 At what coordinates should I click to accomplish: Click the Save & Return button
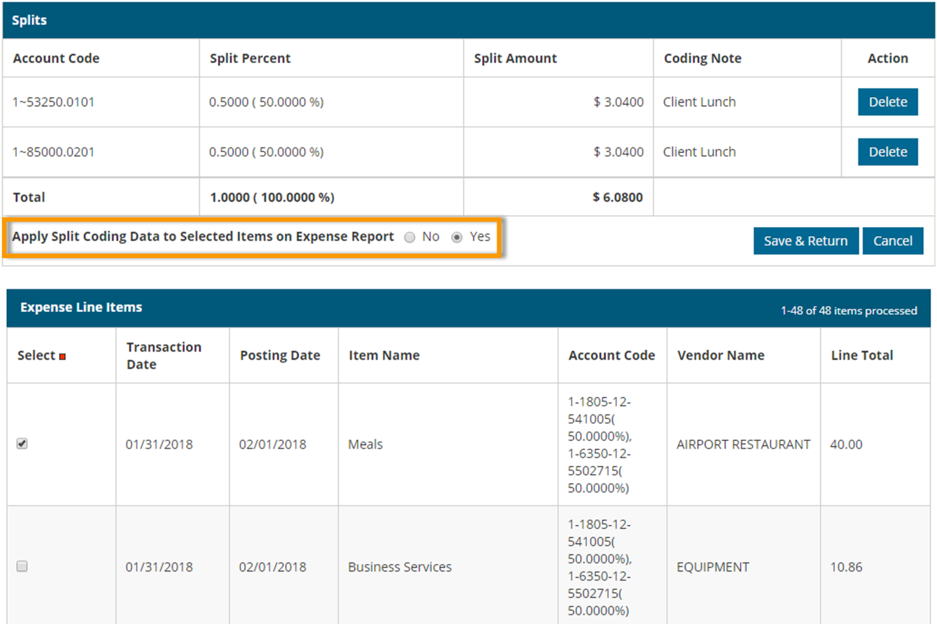(806, 240)
